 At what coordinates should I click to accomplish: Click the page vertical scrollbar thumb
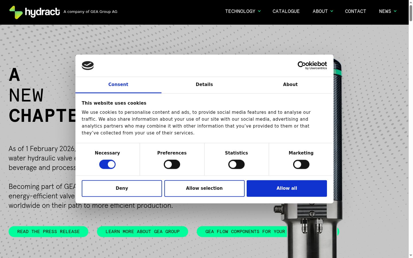411,13
